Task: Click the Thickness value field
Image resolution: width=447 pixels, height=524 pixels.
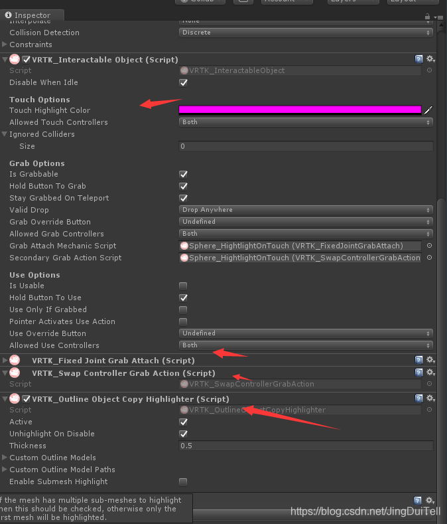Action: (x=306, y=446)
